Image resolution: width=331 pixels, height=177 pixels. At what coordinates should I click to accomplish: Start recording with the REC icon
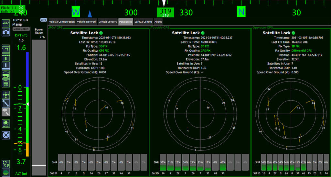(6, 23)
